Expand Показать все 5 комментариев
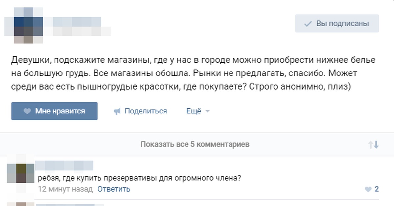The height and width of the screenshot is (206, 394). click(x=194, y=144)
